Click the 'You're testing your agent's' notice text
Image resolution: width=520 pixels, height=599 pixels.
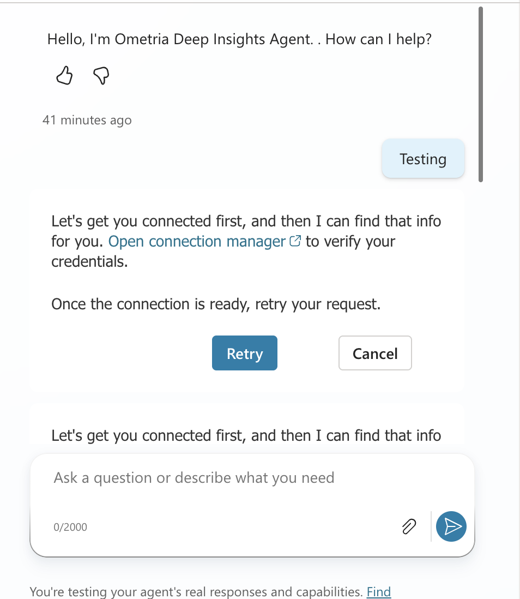[196, 592]
